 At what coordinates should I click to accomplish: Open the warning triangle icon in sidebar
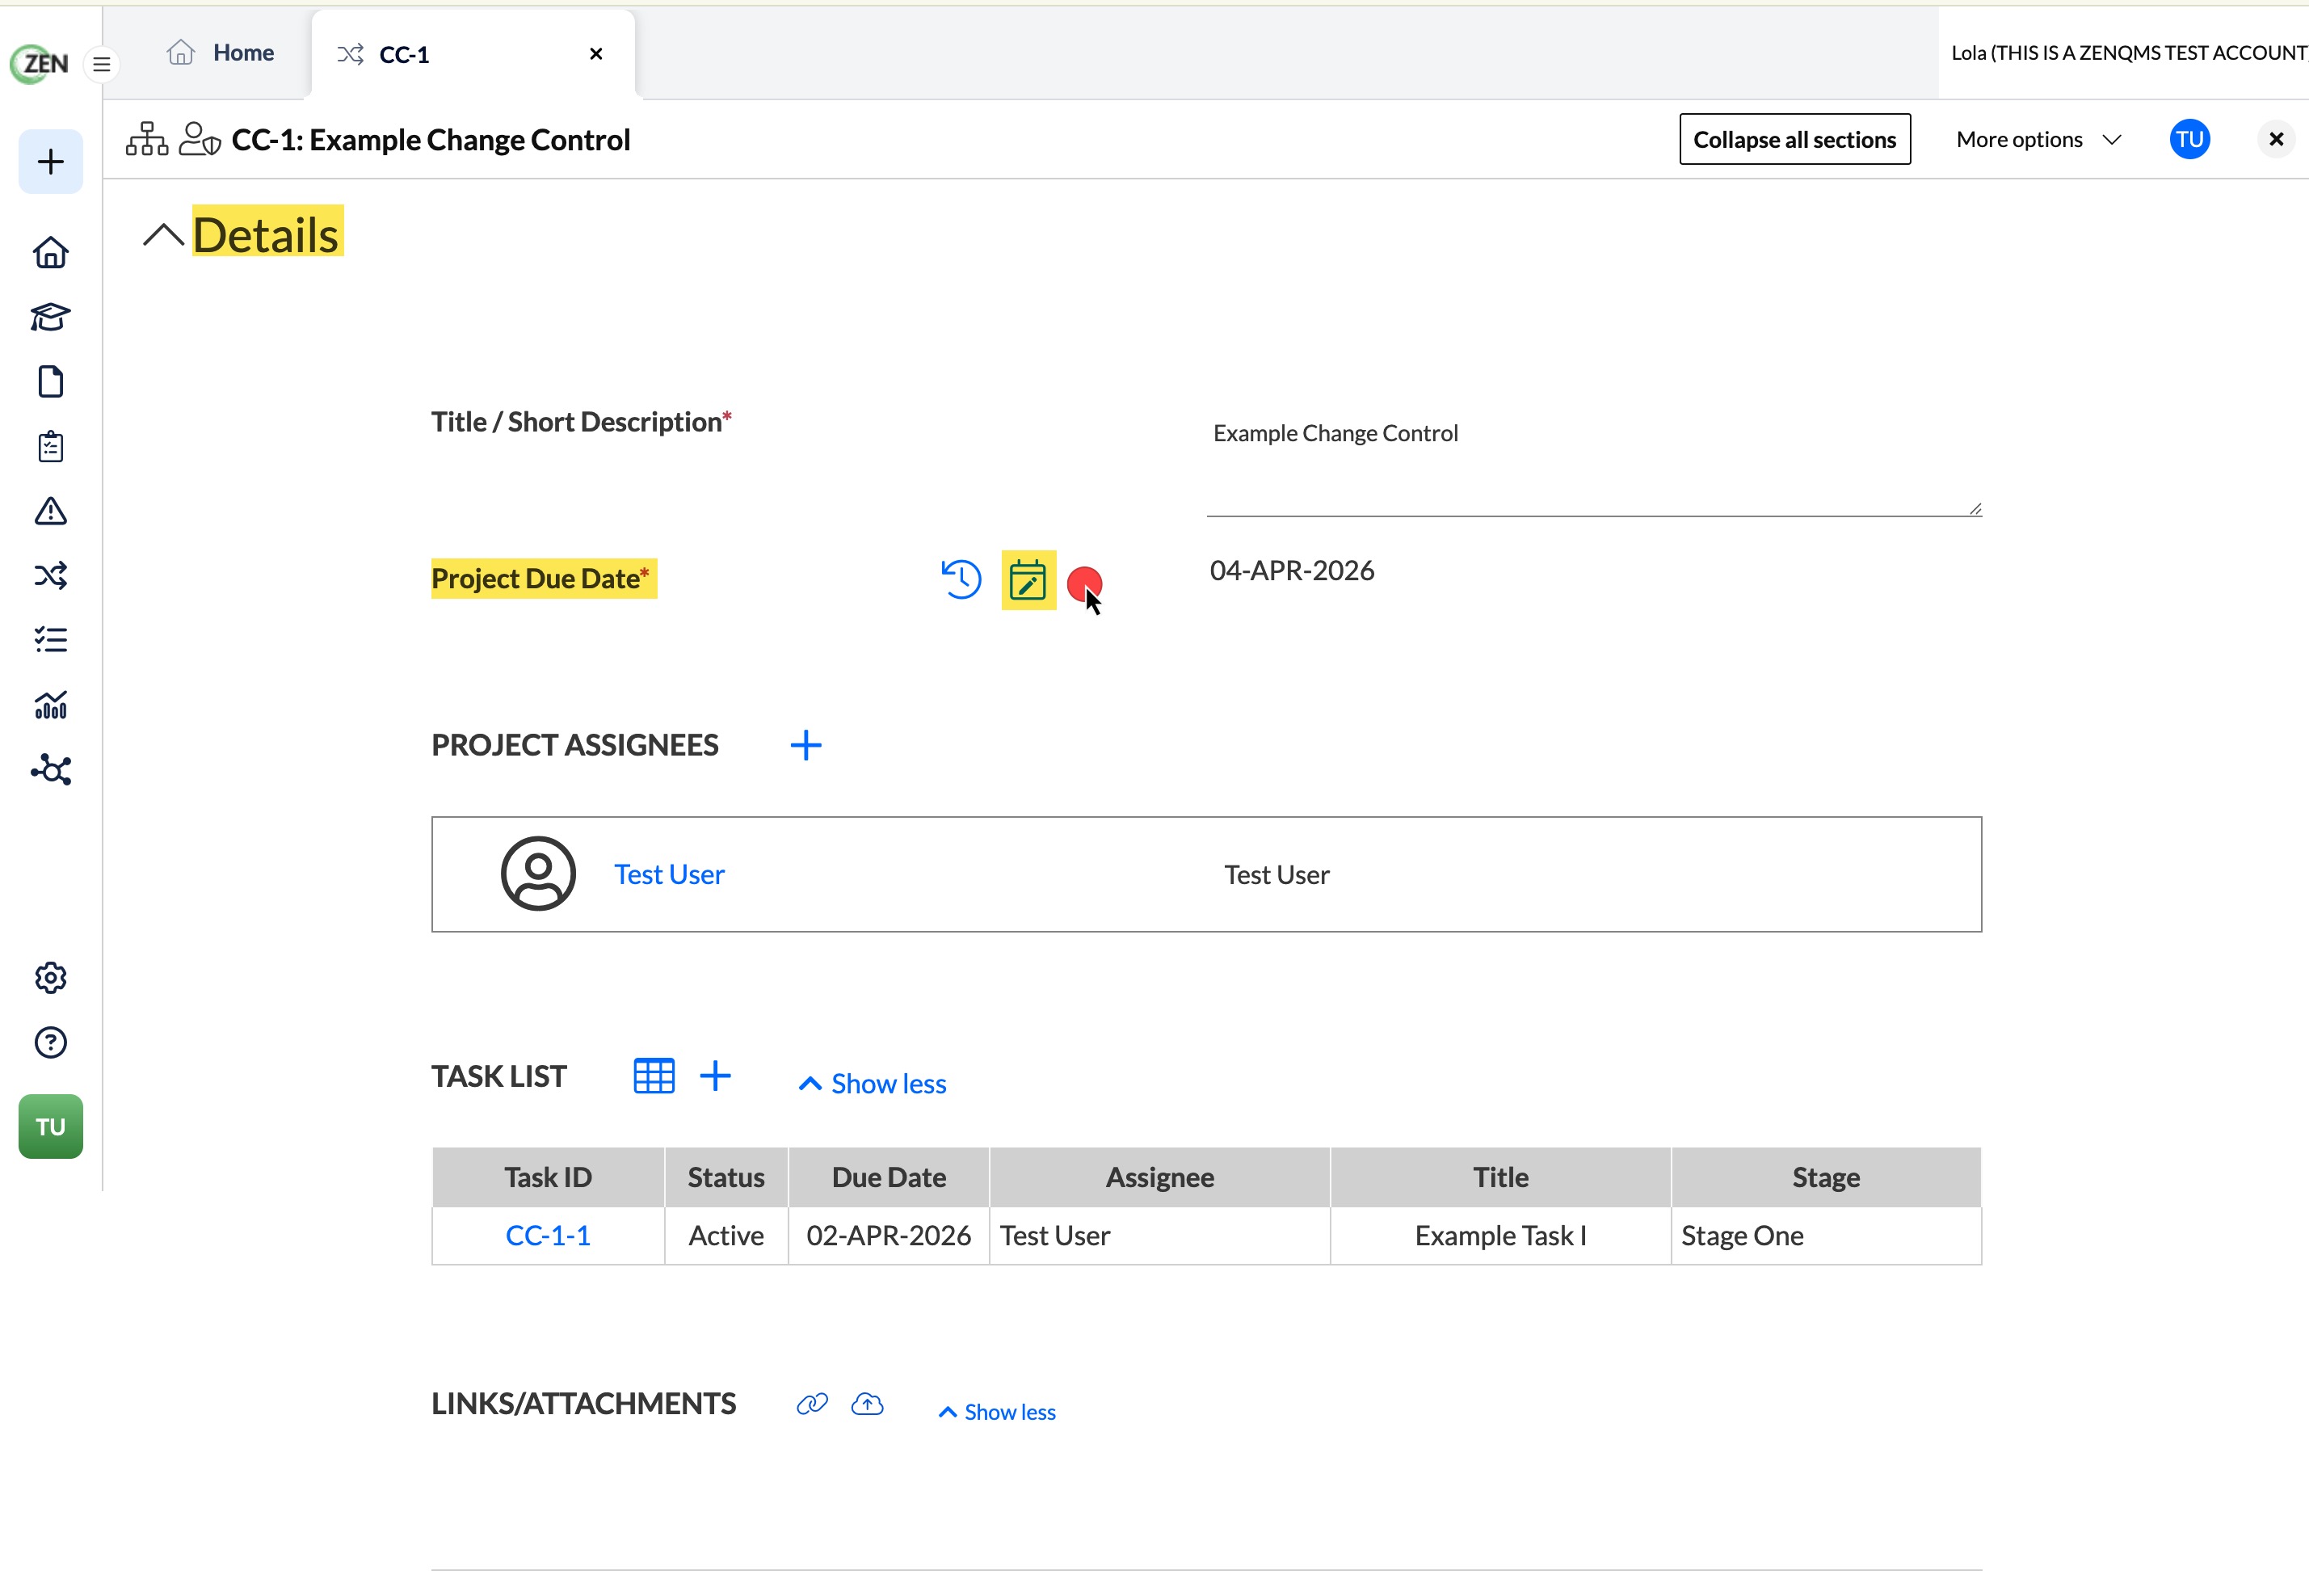51,511
